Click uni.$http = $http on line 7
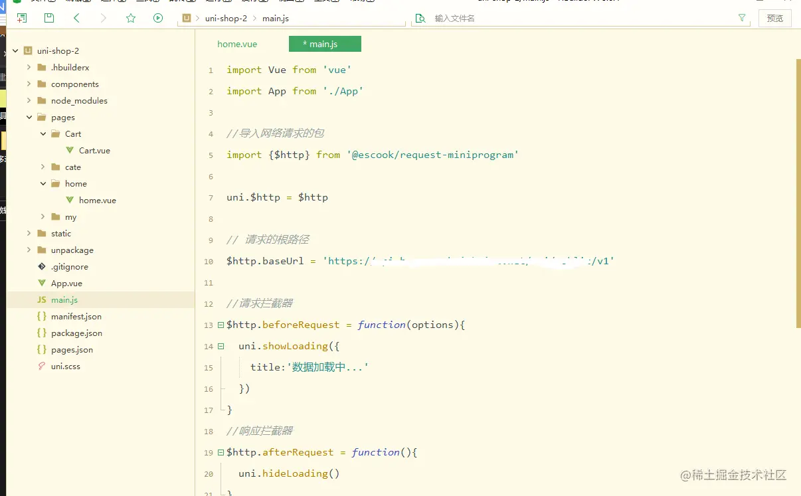Screen dimensions: 801x496 pyautogui.click(x=277, y=197)
